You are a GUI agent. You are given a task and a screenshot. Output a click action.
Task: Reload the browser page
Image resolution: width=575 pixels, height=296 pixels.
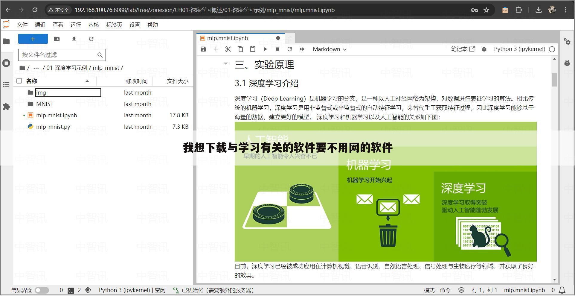(x=35, y=10)
